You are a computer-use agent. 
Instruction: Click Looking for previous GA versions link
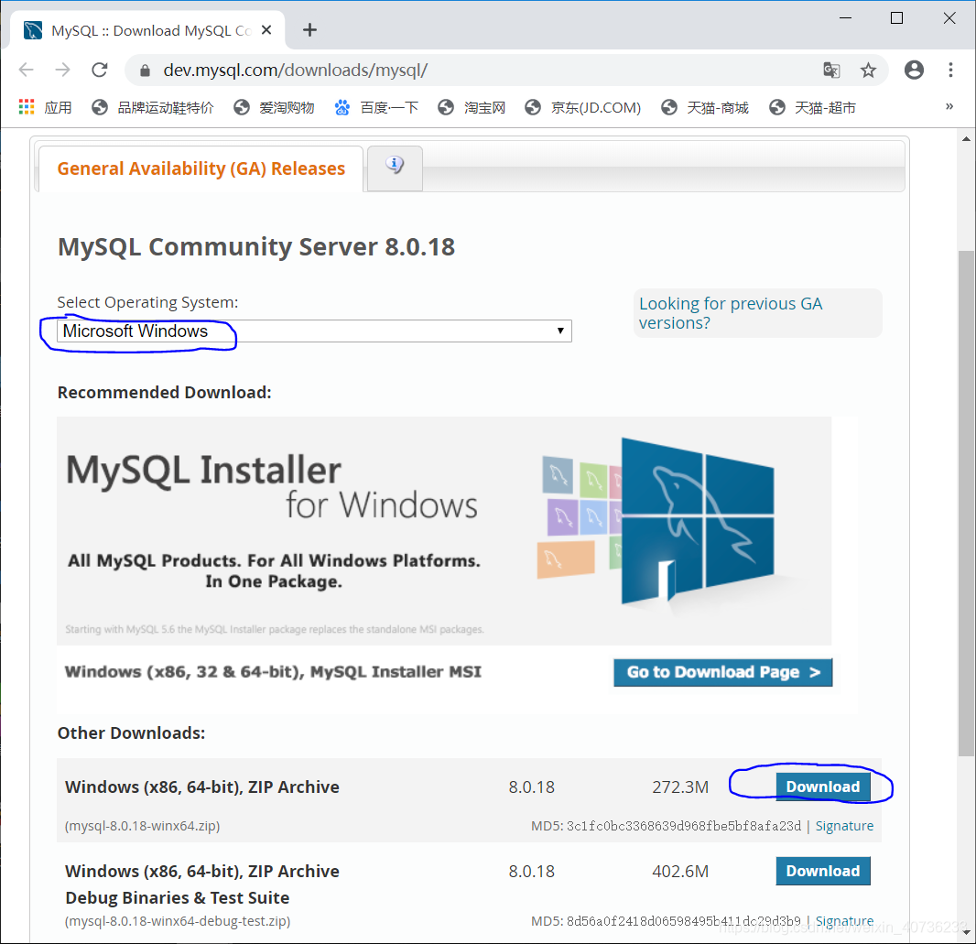[731, 313]
